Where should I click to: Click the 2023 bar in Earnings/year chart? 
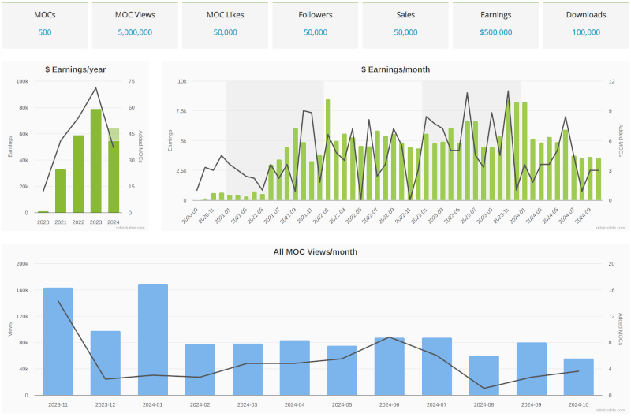tap(95, 162)
